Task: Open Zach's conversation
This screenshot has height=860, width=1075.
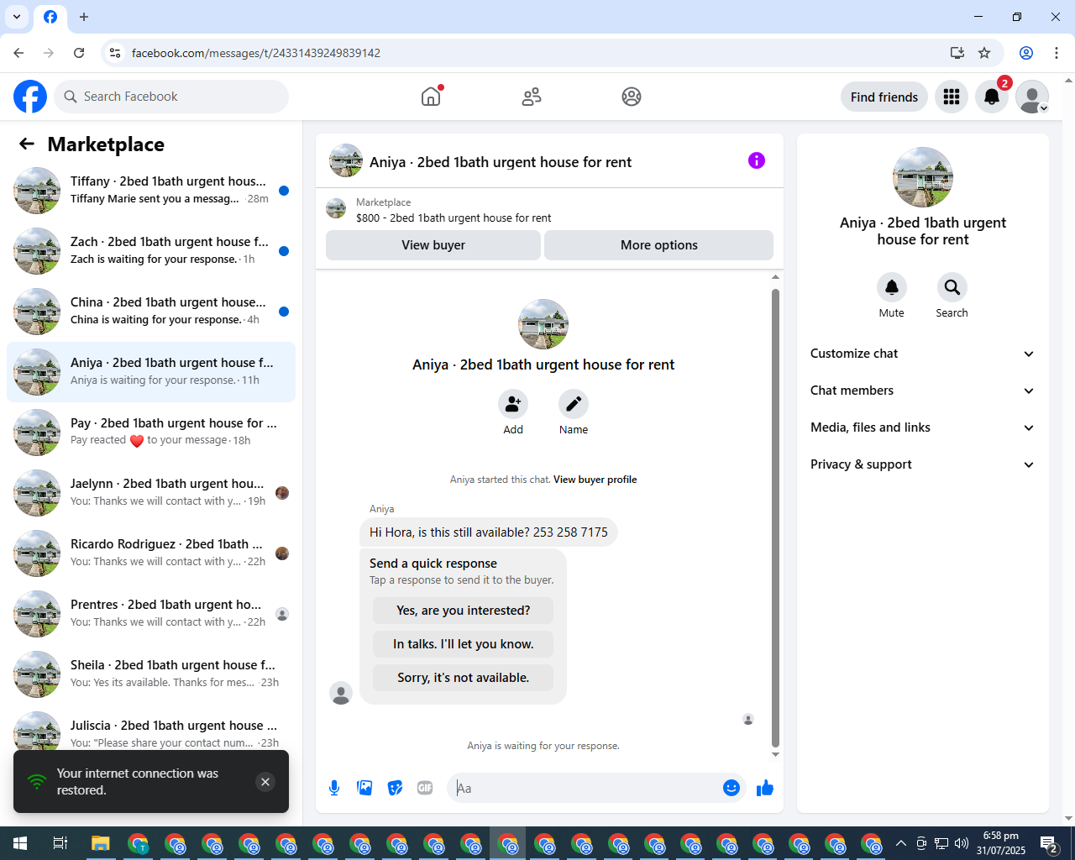Action: point(151,251)
